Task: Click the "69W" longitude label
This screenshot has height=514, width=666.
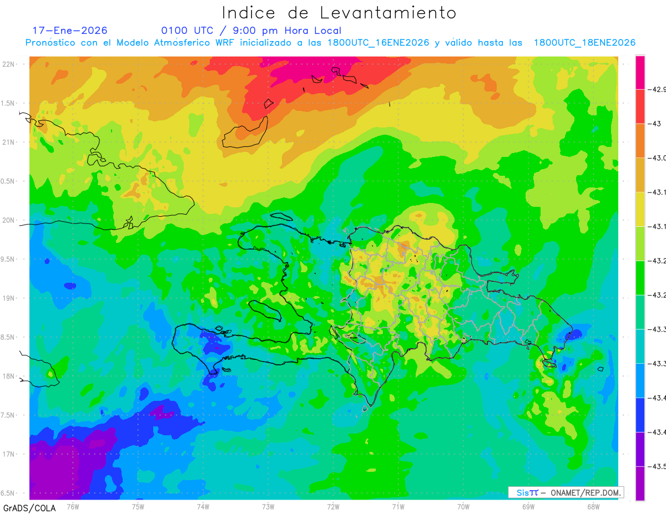Action: pyautogui.click(x=528, y=507)
